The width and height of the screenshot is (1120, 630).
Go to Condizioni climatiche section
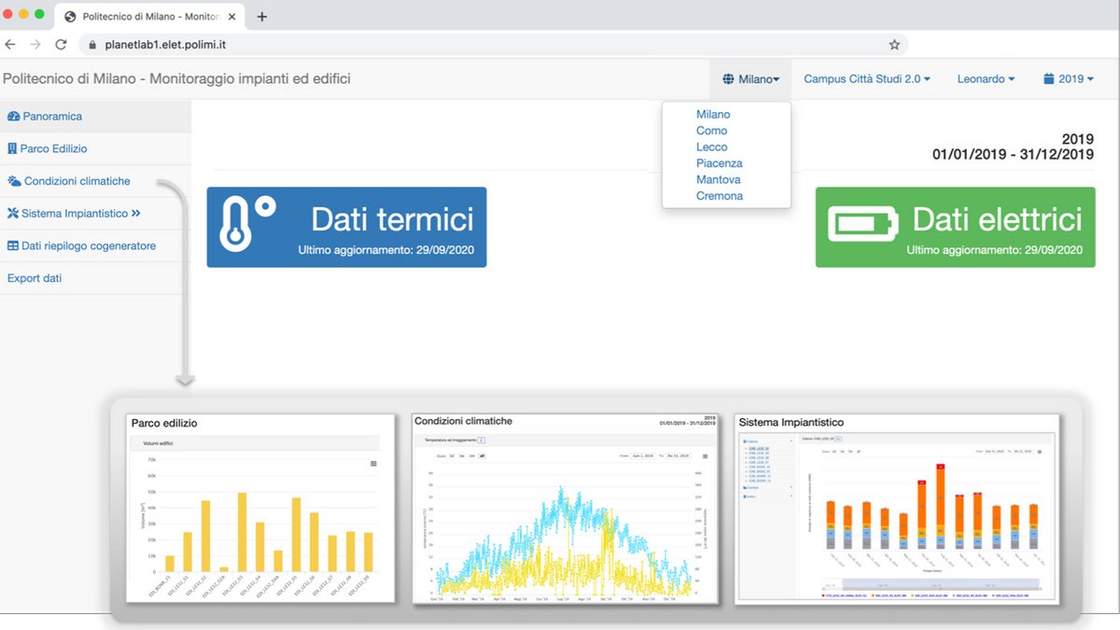[x=77, y=181]
